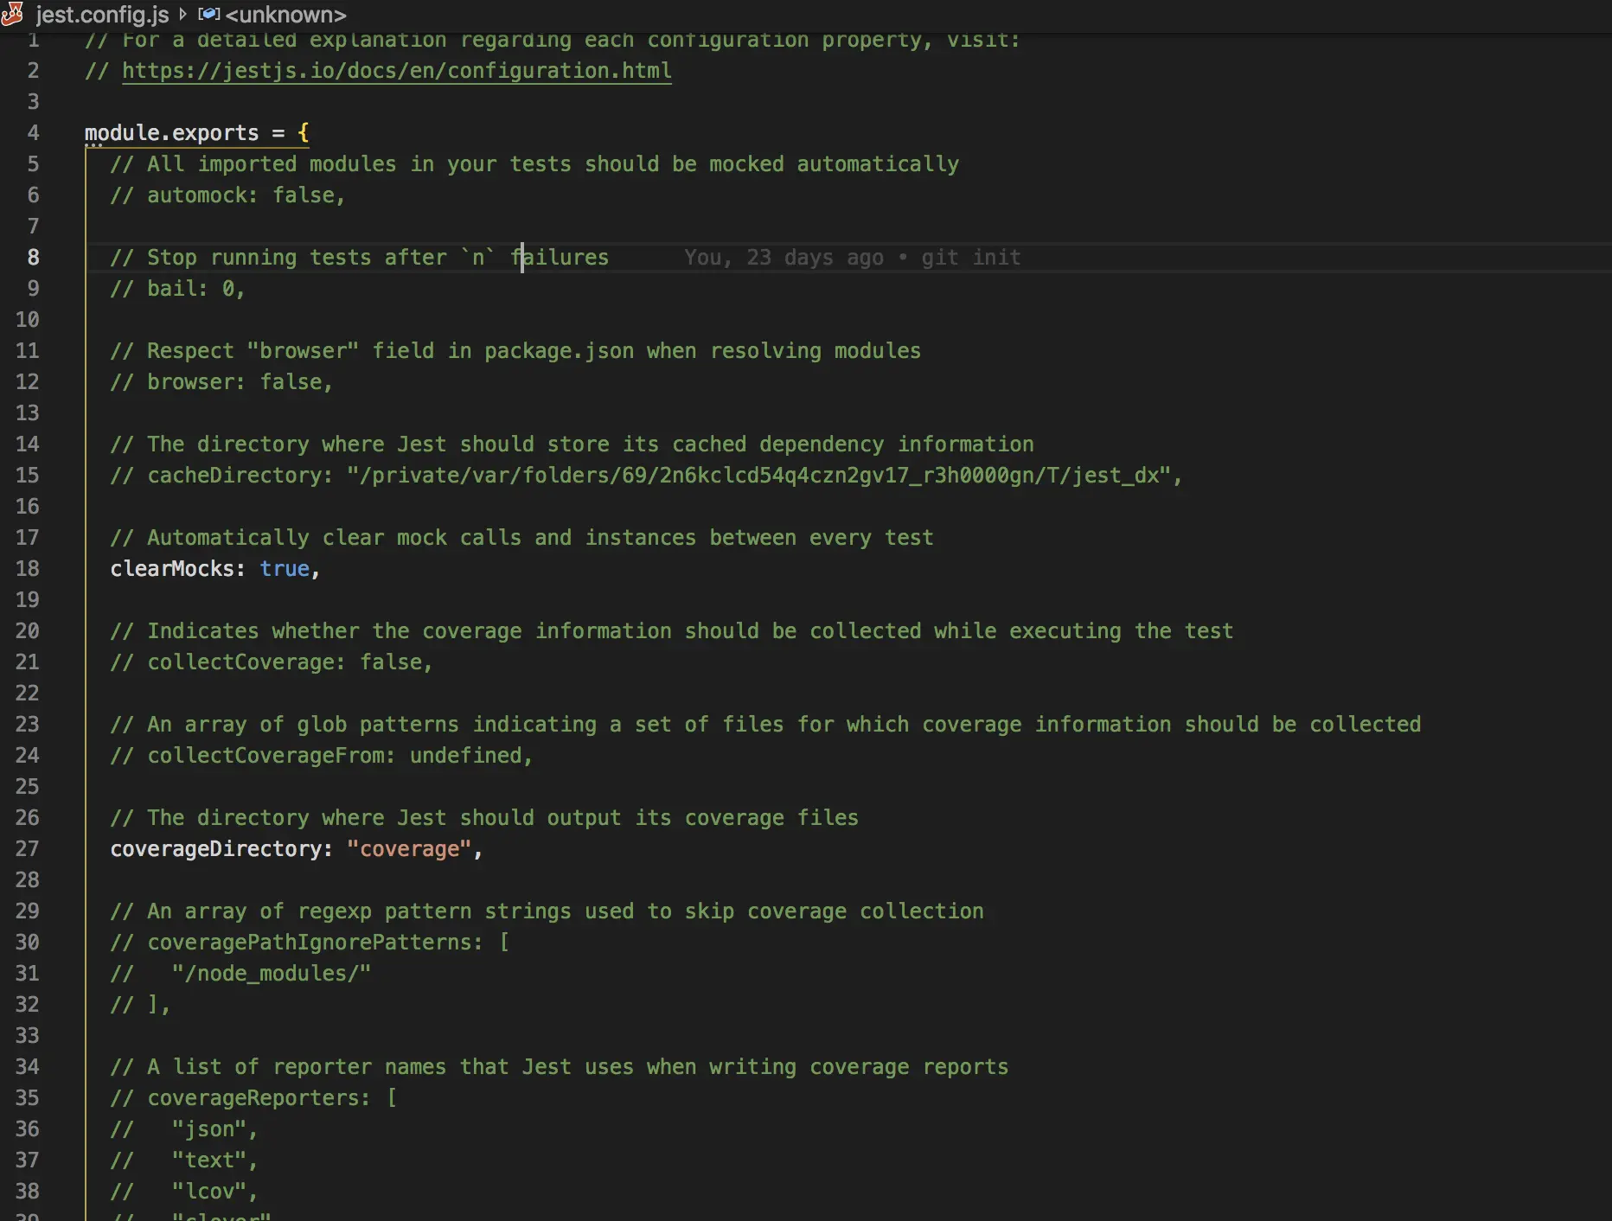This screenshot has width=1612, height=1221.
Task: Click the 'clearMocks' property name
Action: point(172,569)
